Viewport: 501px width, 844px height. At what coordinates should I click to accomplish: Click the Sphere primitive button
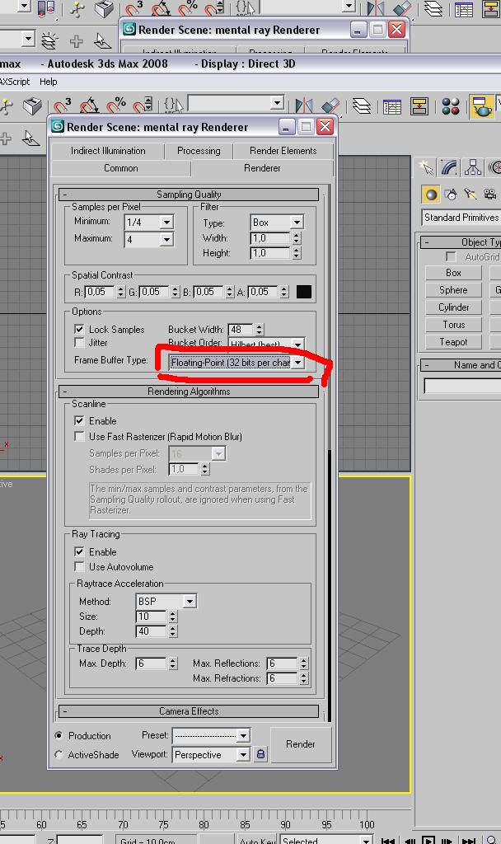(x=453, y=289)
